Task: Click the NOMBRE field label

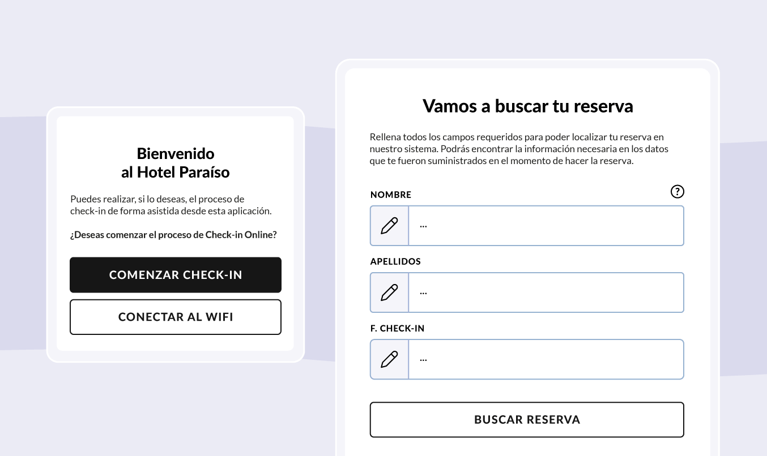Action: pyautogui.click(x=391, y=195)
